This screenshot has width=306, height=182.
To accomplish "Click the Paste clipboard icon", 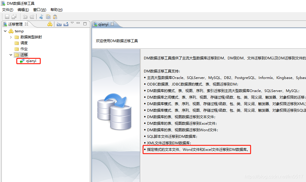I will click(55, 17).
